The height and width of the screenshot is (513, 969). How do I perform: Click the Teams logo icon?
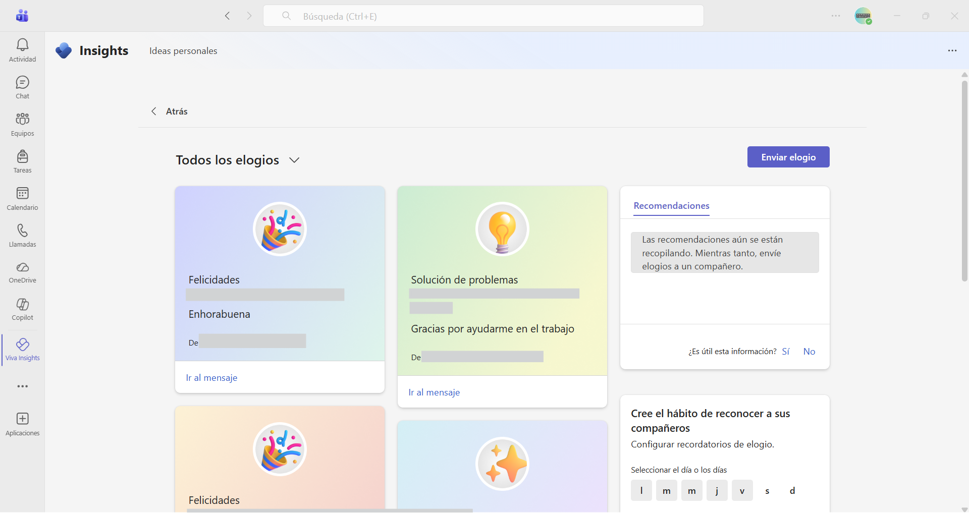pyautogui.click(x=22, y=16)
